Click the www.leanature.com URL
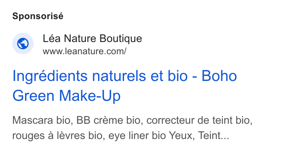This screenshot has width=290, height=152. 85,51
